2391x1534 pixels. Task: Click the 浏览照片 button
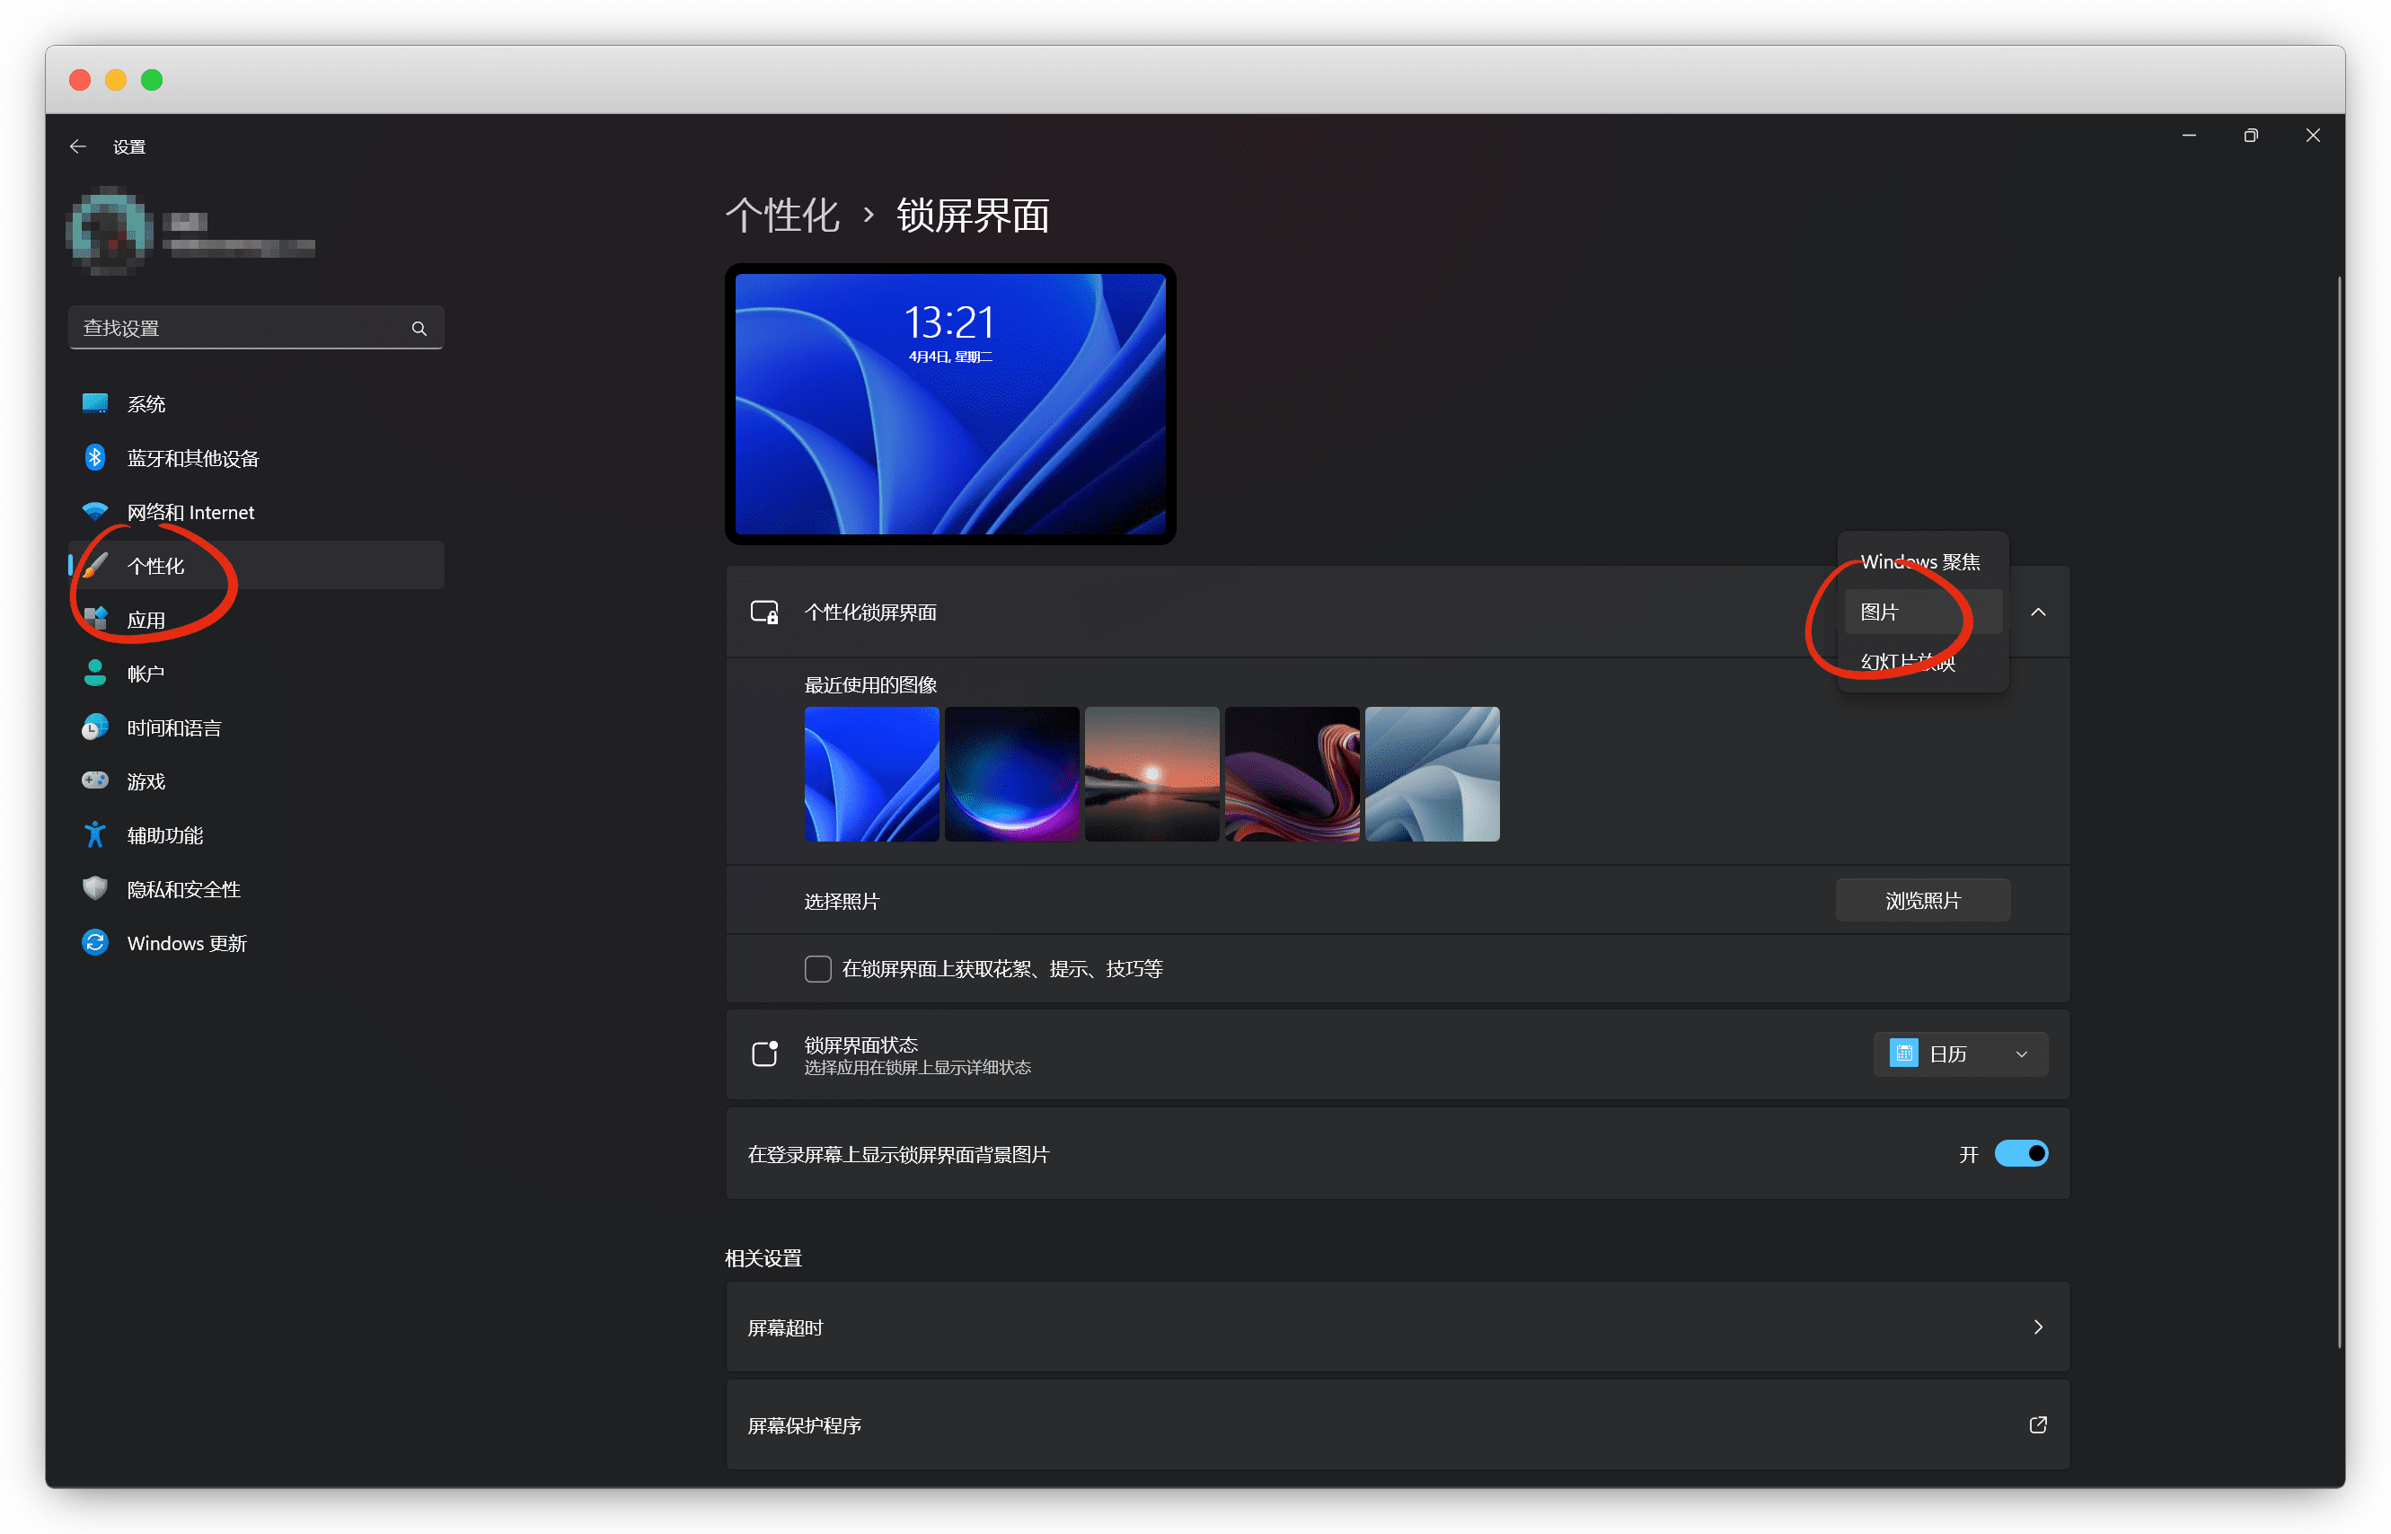(1922, 901)
